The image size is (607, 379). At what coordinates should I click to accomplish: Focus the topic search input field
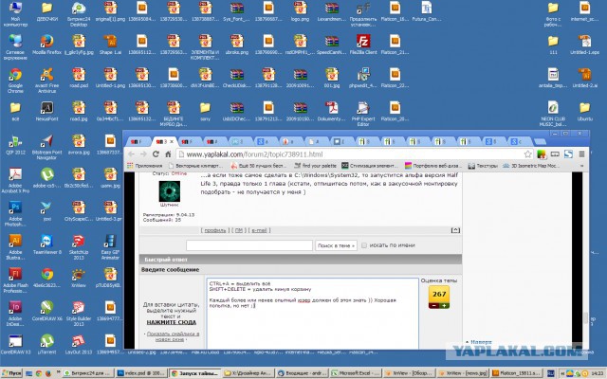click(249, 245)
